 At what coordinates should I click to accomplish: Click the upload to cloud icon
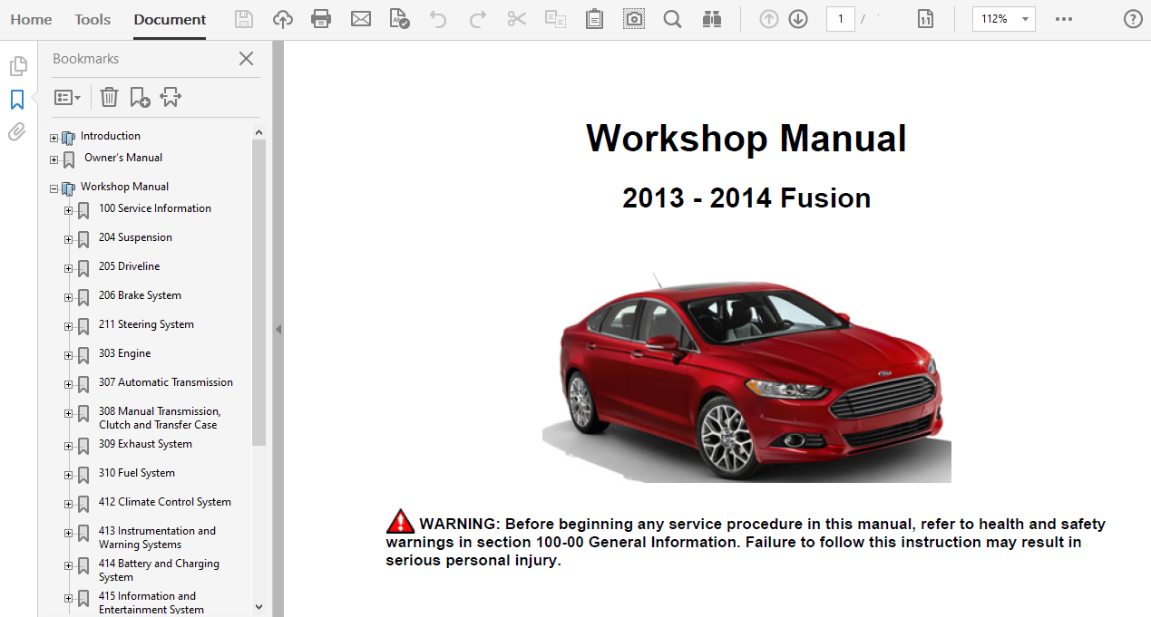point(283,19)
